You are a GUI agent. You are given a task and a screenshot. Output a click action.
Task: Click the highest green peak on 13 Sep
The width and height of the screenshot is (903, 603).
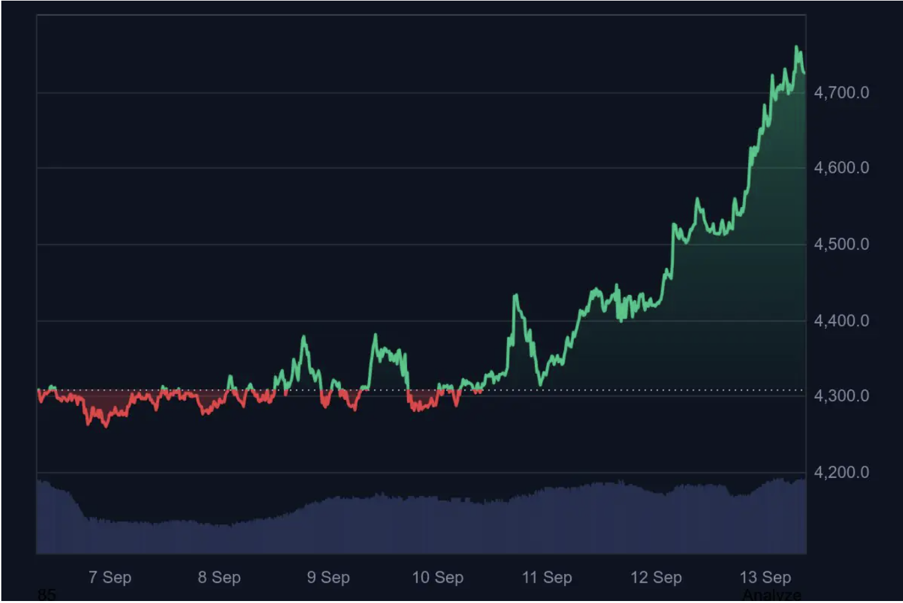click(x=796, y=48)
